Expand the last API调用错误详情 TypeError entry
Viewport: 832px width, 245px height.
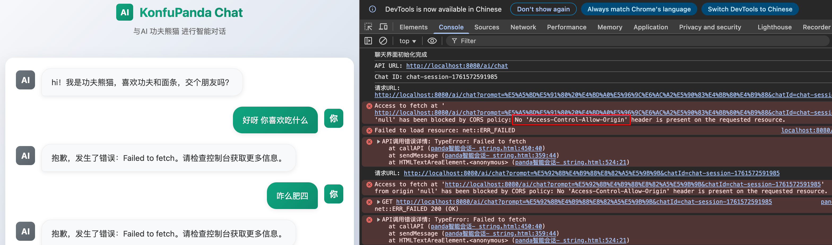click(378, 220)
